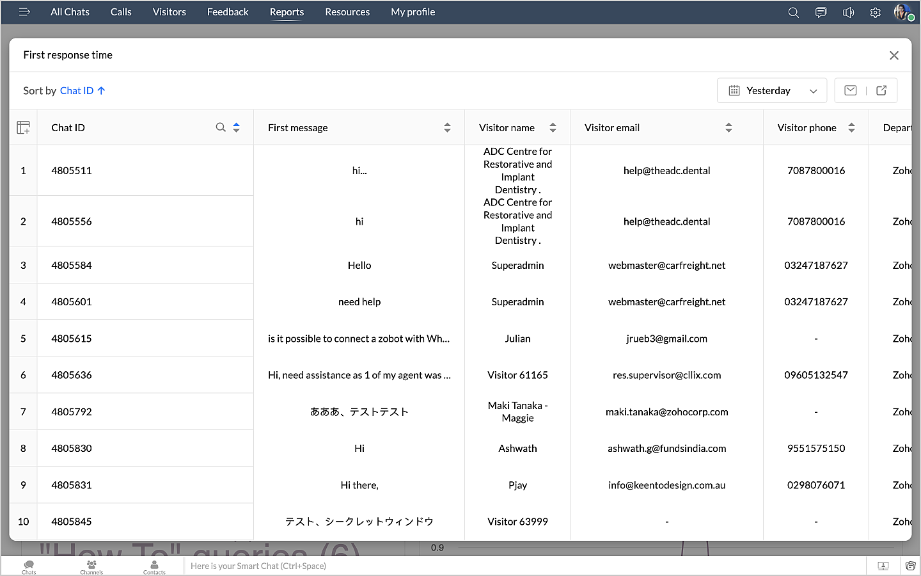This screenshot has width=921, height=576.
Task: Select Chat ID 4805830
Action: (x=72, y=448)
